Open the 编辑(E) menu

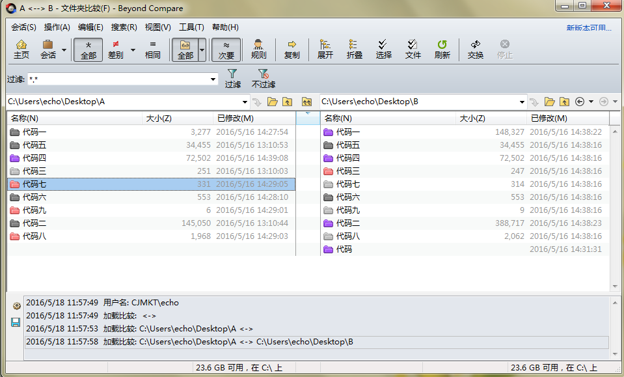90,27
